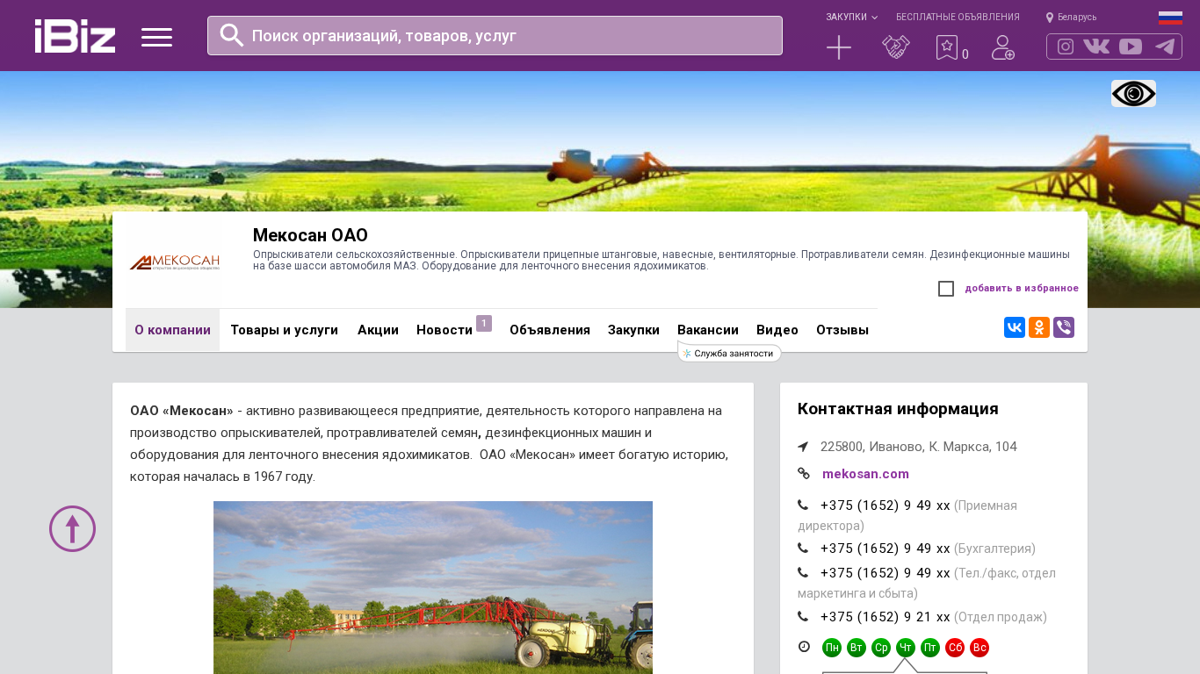
Task: Select the О компании tab
Action: [172, 330]
